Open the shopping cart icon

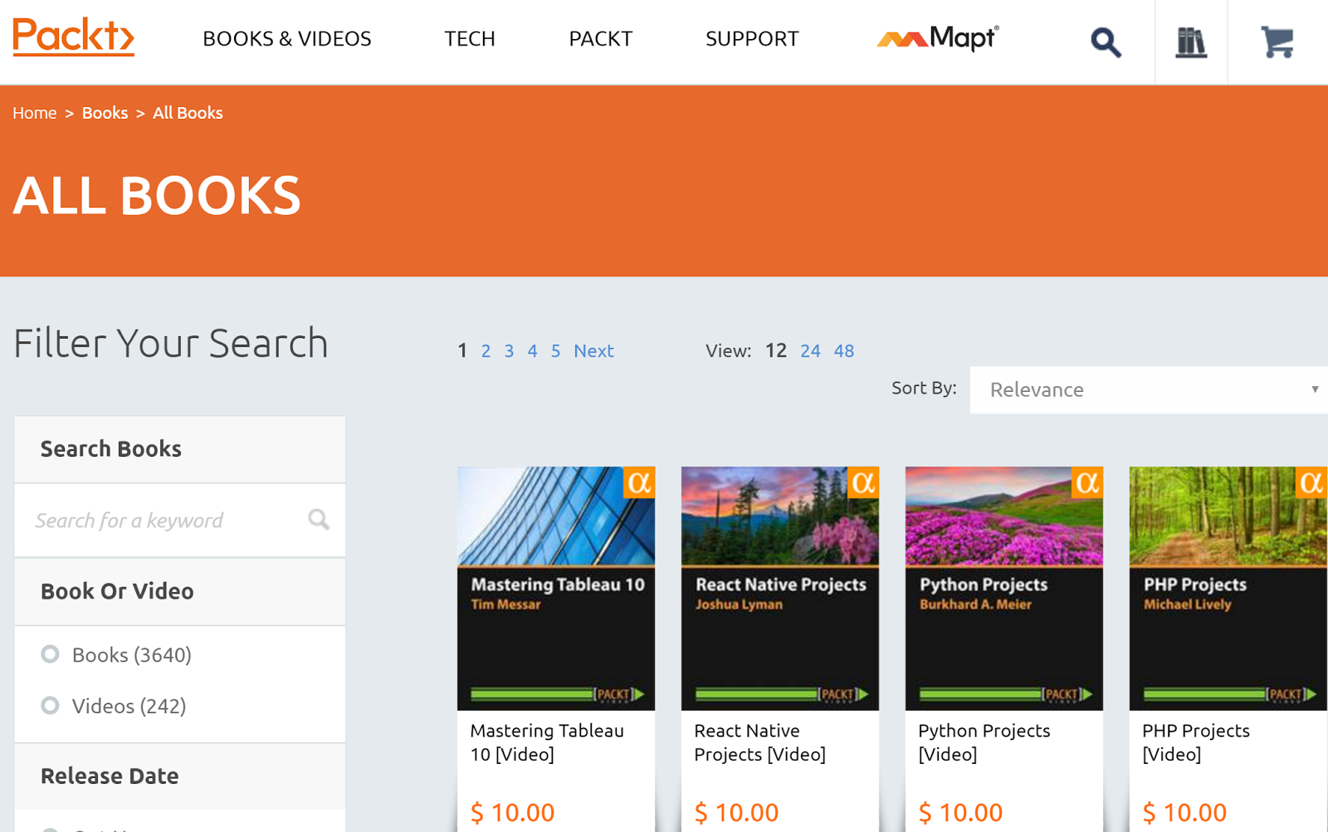[x=1277, y=42]
